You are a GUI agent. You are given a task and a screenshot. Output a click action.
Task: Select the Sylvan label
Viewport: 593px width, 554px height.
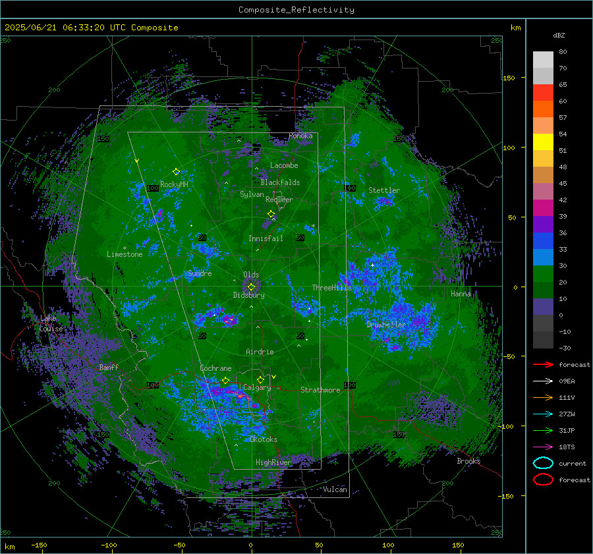coord(252,194)
